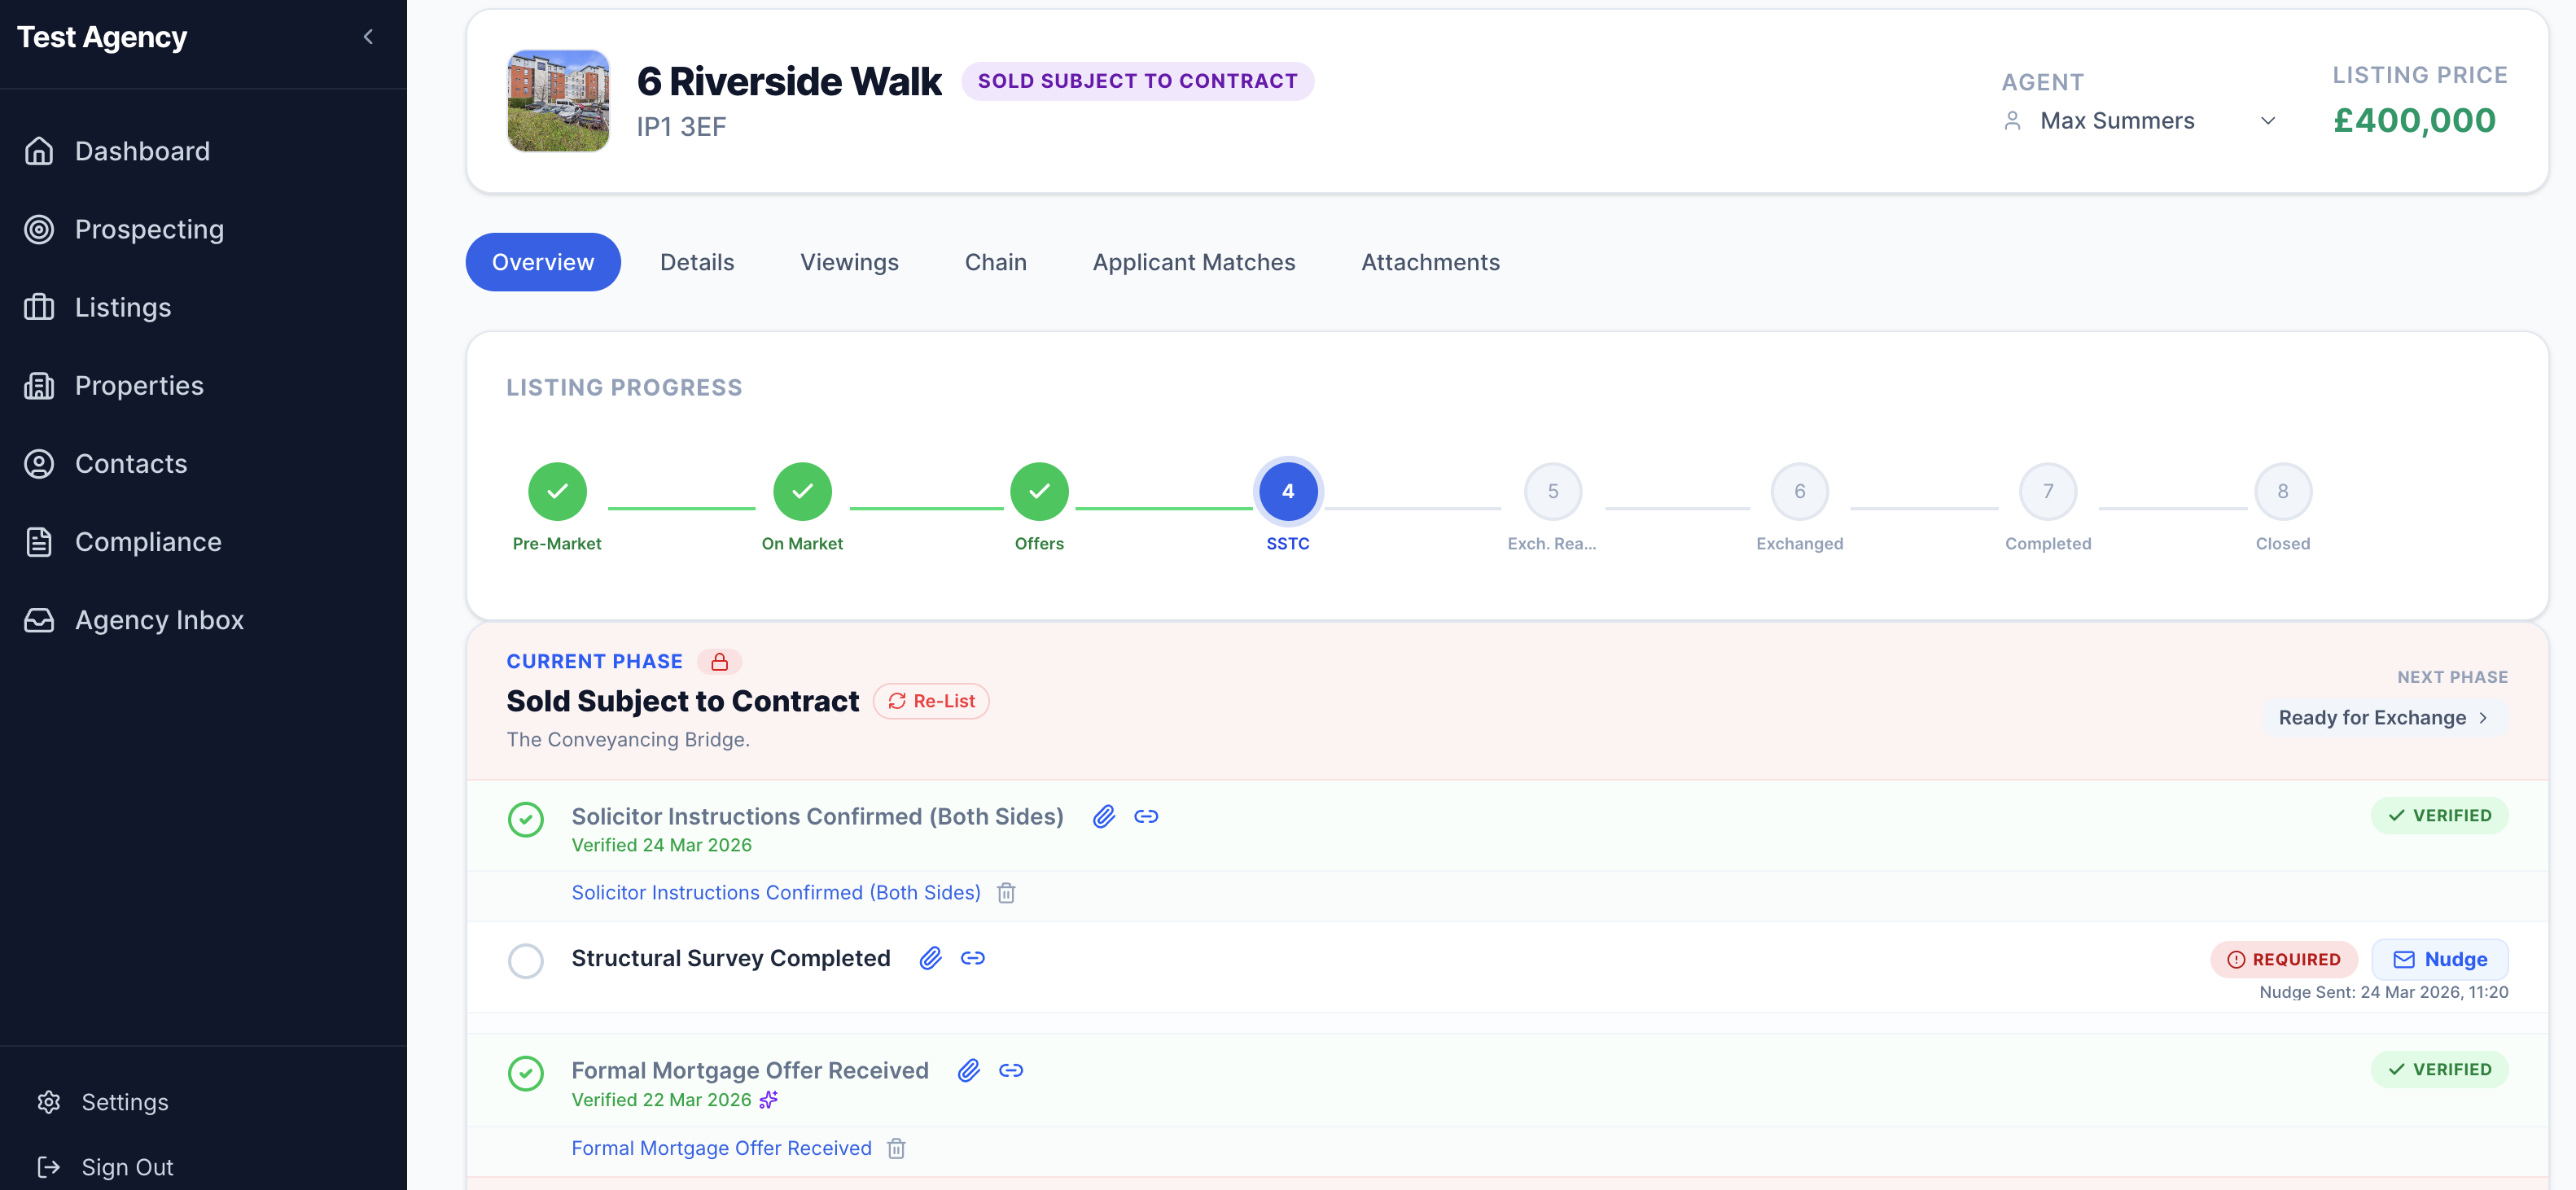
Task: Click trash icon next to Solicitor Instructions attachment
Action: click(1006, 893)
